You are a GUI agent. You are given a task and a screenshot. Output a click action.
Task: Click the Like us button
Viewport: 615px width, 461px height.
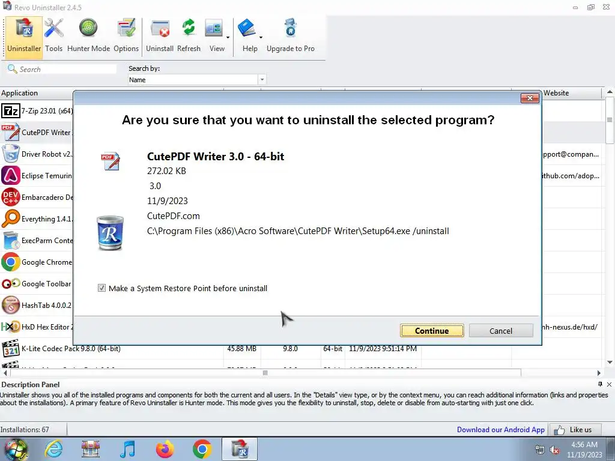(x=576, y=430)
